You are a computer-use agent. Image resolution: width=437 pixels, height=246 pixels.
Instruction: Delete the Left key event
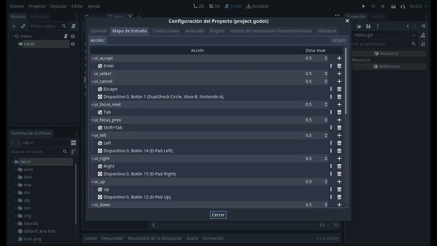point(339,143)
